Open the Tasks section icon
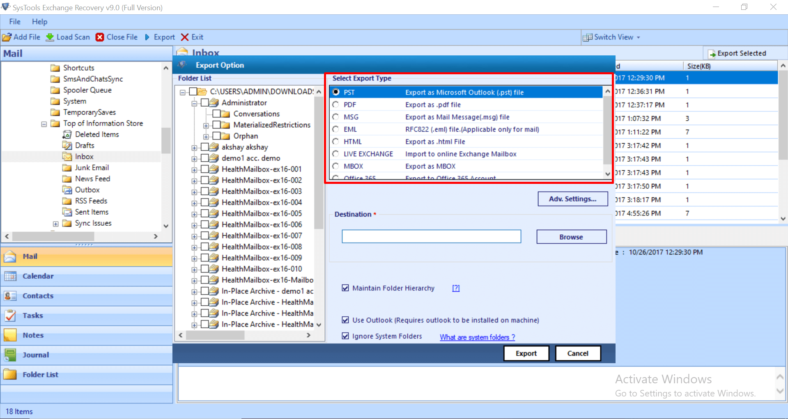 10,316
